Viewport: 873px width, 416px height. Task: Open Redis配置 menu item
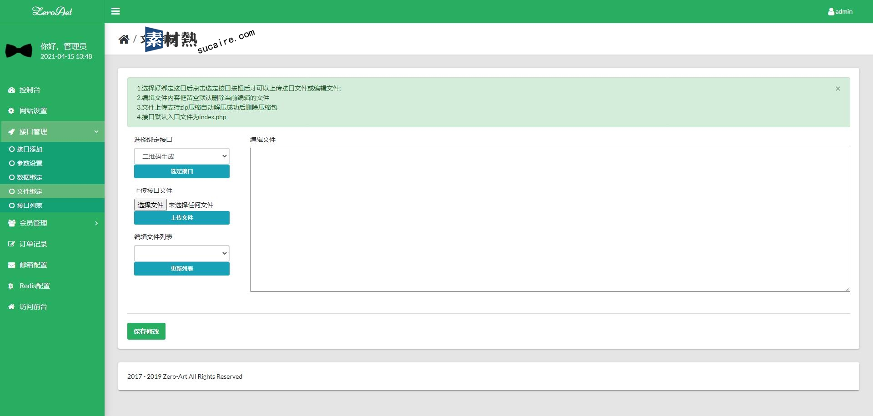(52, 286)
